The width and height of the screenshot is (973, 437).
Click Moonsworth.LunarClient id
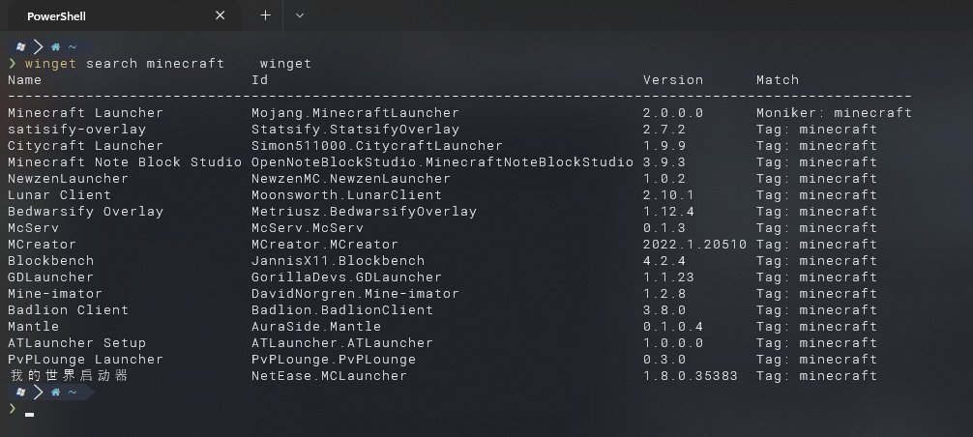click(346, 194)
